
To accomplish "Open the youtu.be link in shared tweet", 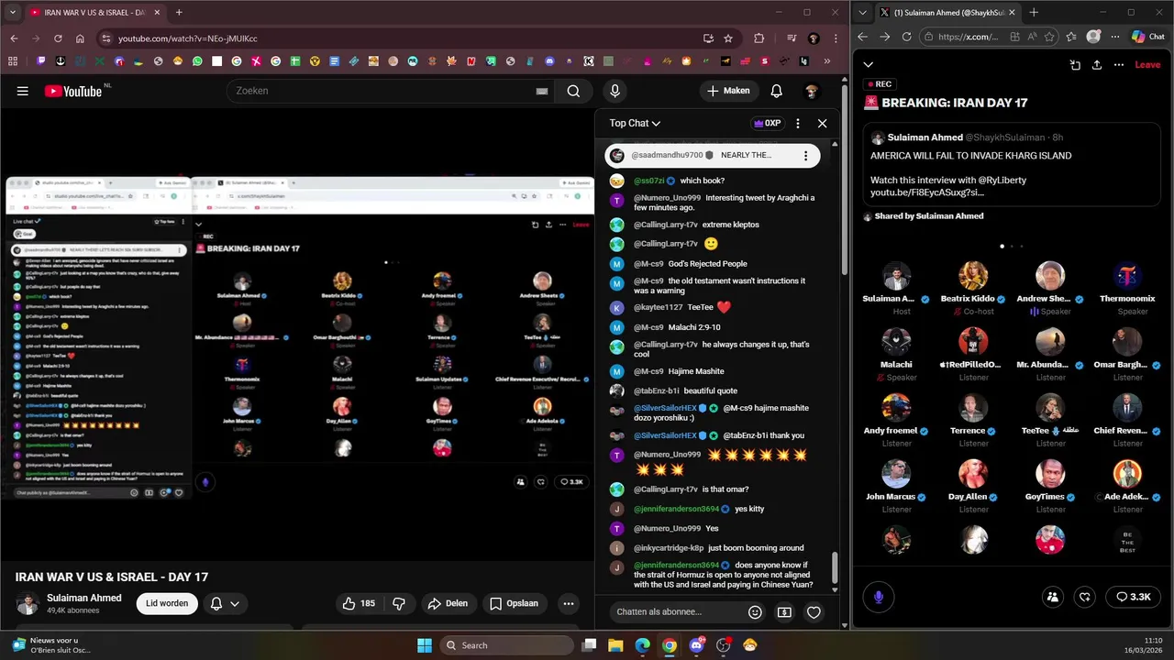I will (927, 192).
